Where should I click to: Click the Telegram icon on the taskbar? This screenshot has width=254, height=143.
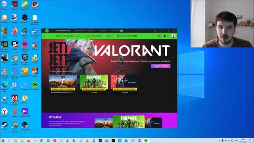pos(48,140)
